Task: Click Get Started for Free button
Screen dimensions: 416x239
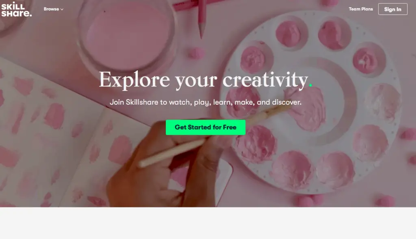Action: (206, 127)
